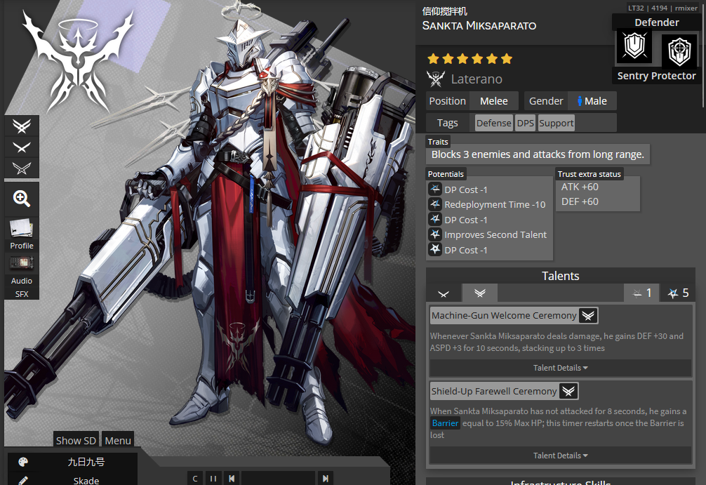This screenshot has width=706, height=485.
Task: Click the Machine-Gun Welcome Ceremony talent title
Action: coord(504,316)
